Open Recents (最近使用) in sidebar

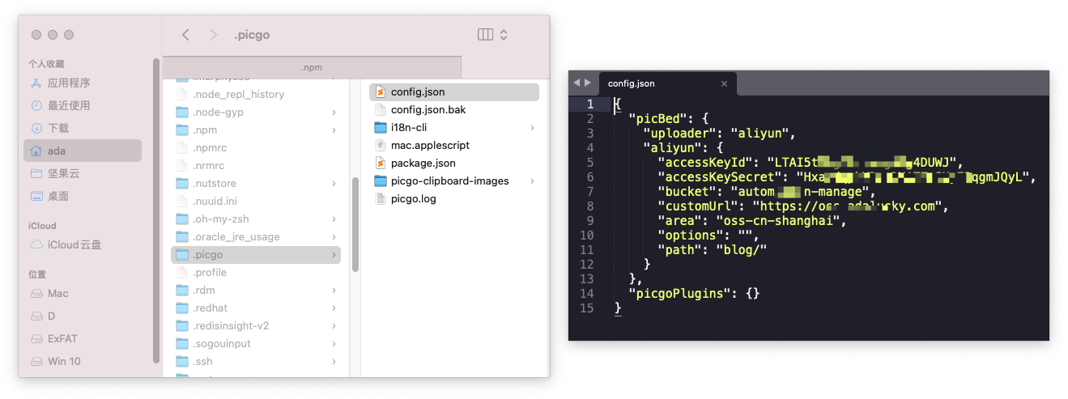coord(69,105)
